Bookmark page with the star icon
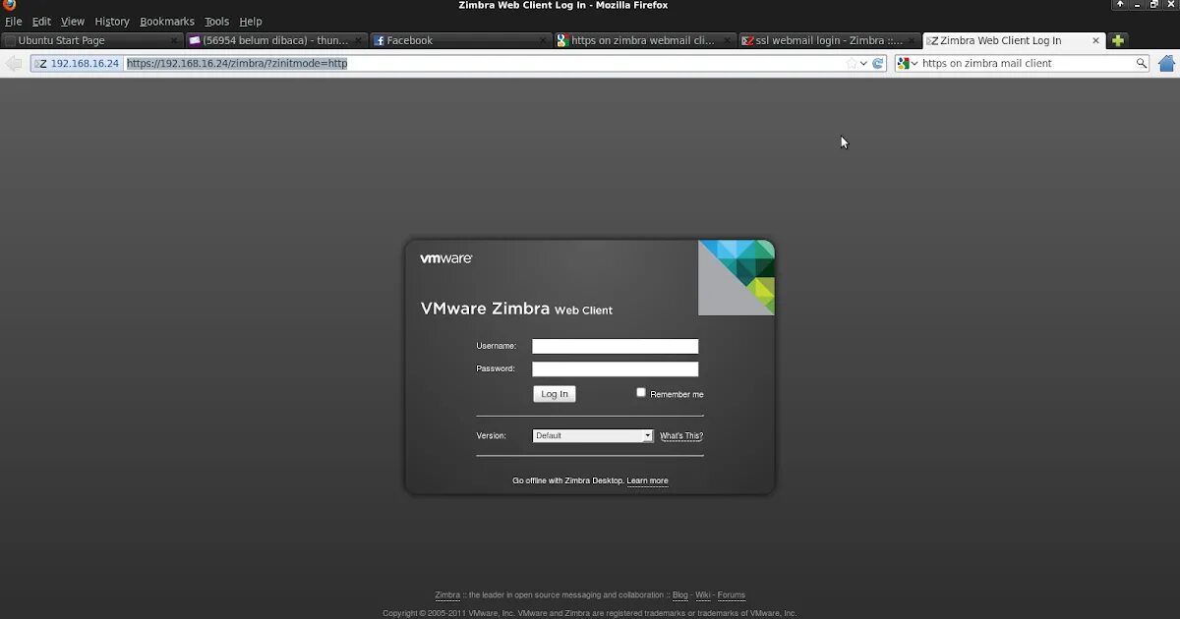Viewport: 1180px width, 619px height. coord(852,63)
